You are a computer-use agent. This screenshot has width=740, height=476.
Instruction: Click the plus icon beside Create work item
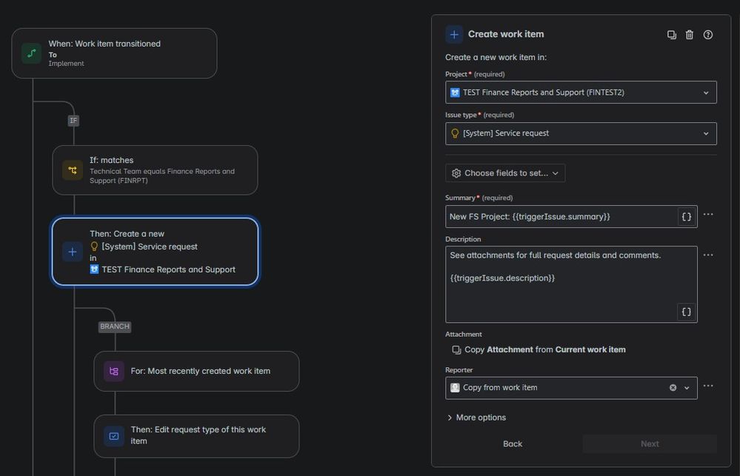coord(454,33)
